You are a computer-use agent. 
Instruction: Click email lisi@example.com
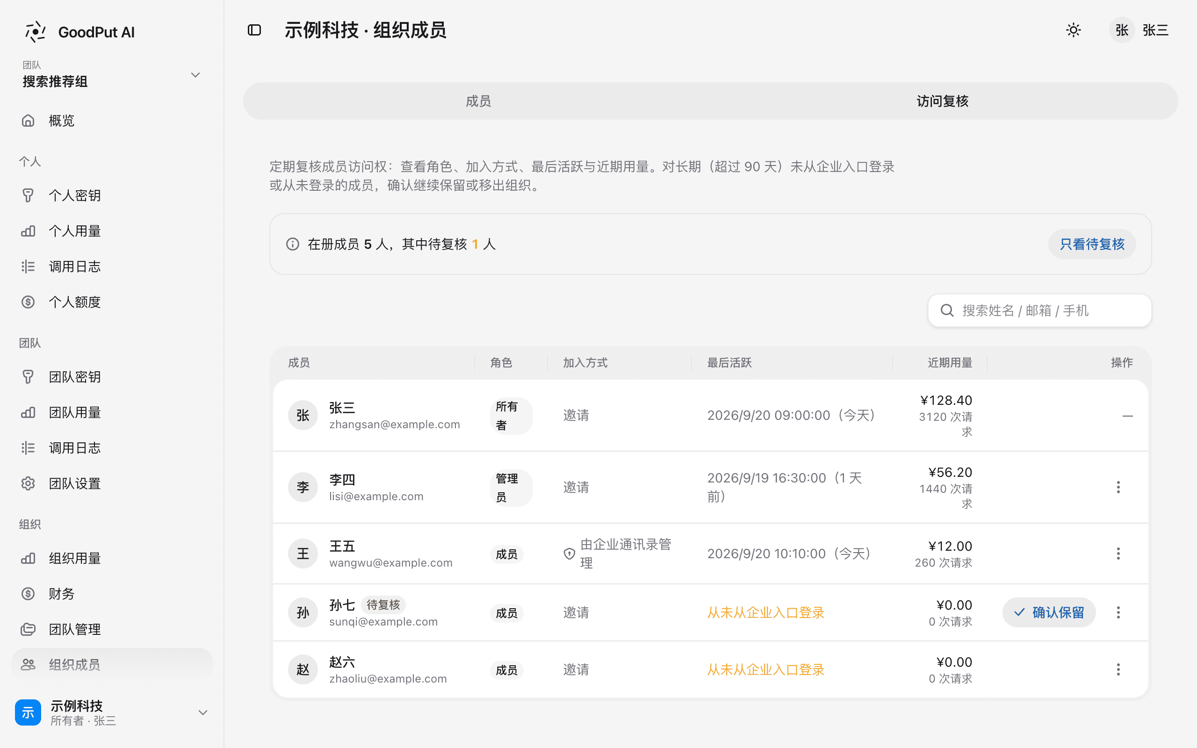pos(376,496)
